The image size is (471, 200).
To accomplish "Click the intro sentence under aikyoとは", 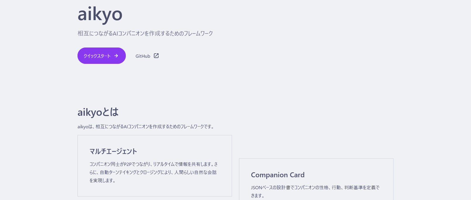I will tap(146, 127).
